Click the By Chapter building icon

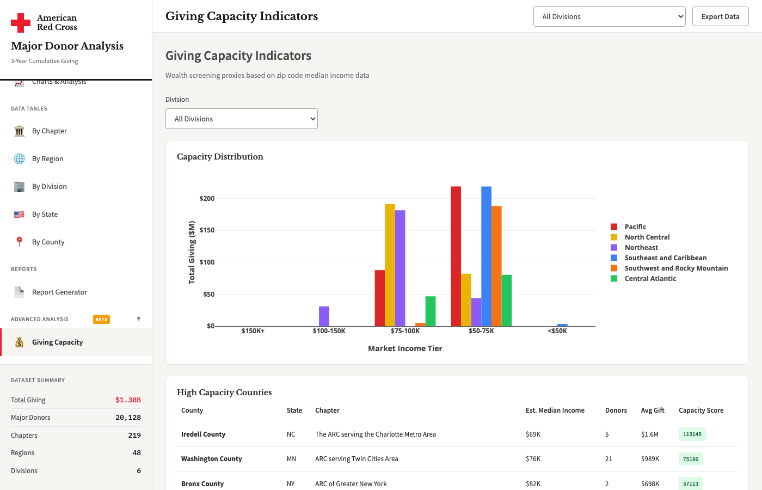pos(20,131)
